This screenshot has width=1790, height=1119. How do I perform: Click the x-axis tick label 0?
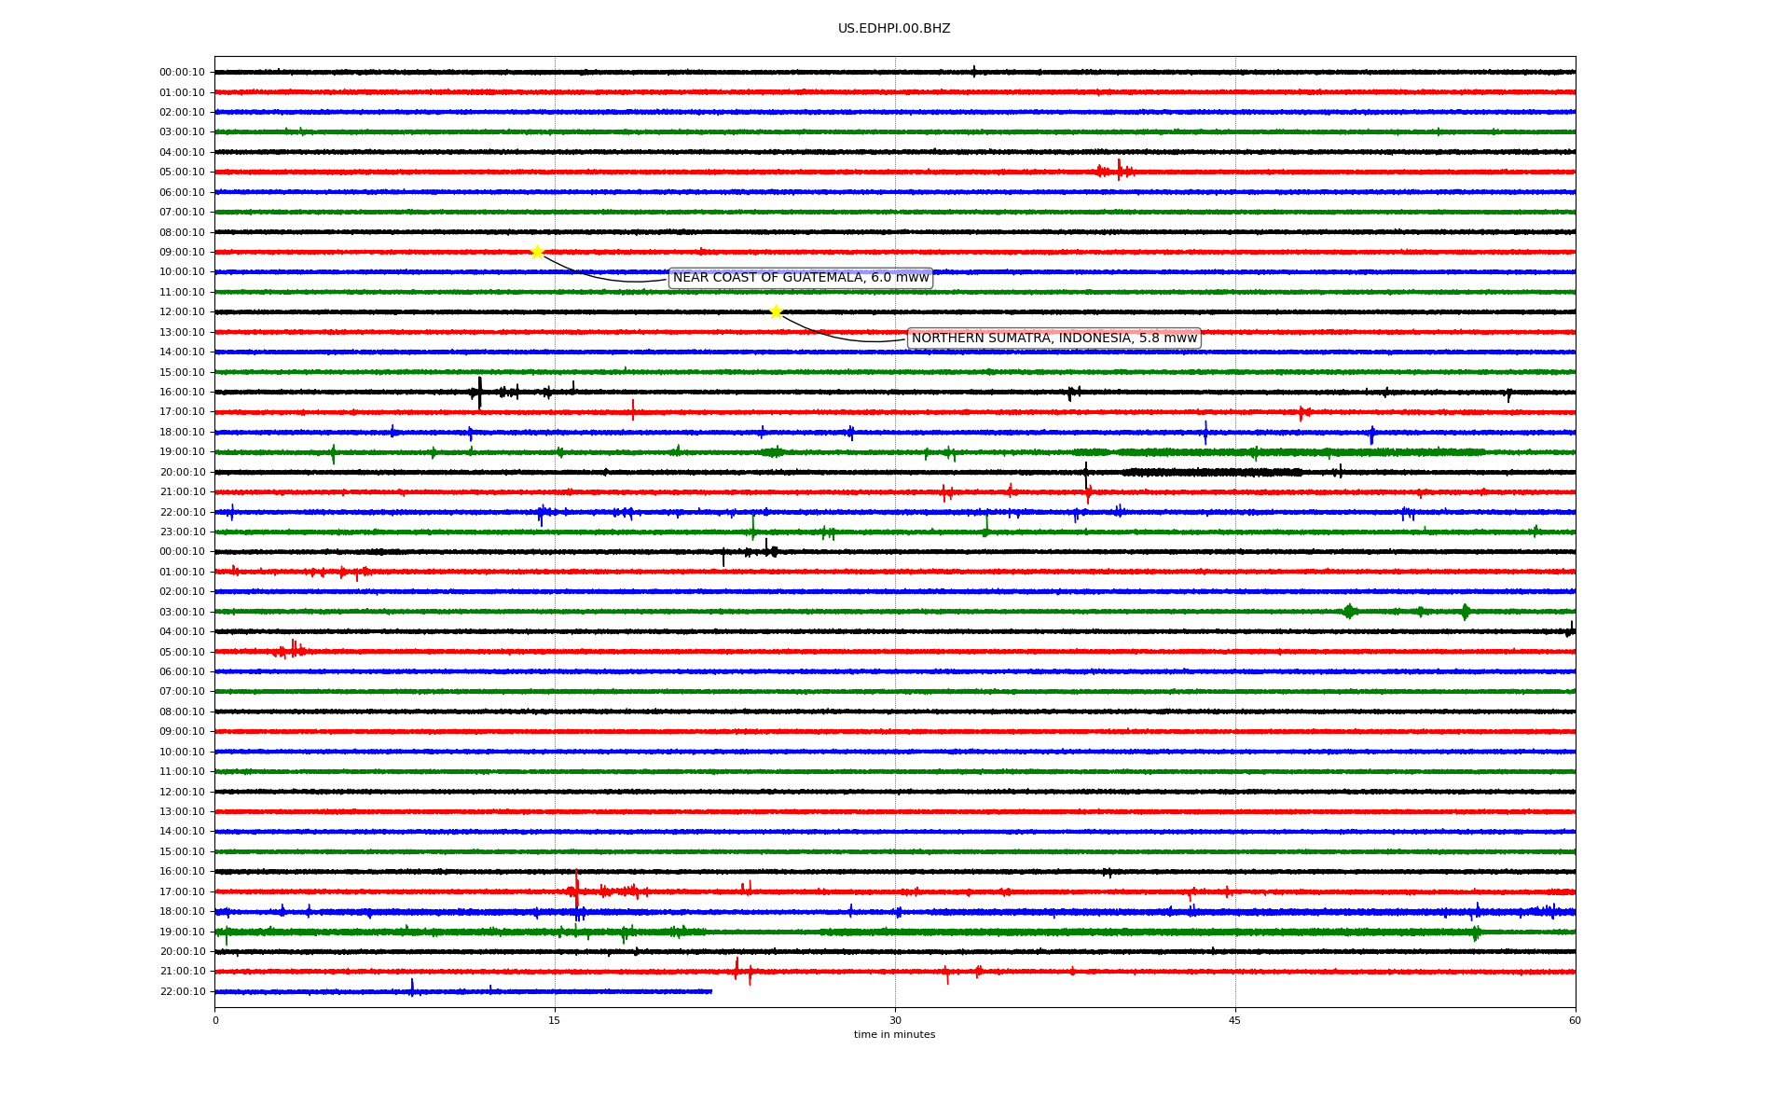coord(215,1020)
